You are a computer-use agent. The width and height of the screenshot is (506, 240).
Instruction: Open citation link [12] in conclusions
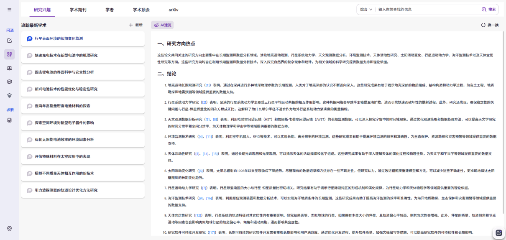click(x=199, y=215)
